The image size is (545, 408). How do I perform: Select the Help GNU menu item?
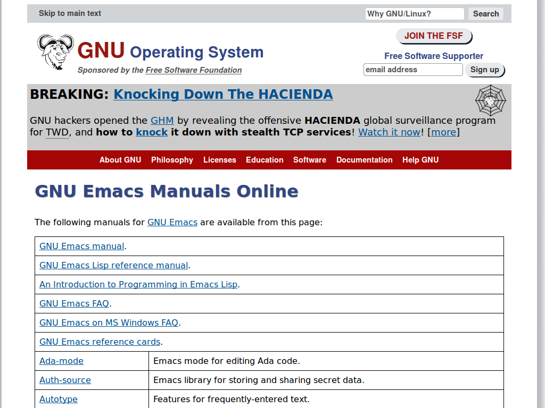tap(420, 160)
